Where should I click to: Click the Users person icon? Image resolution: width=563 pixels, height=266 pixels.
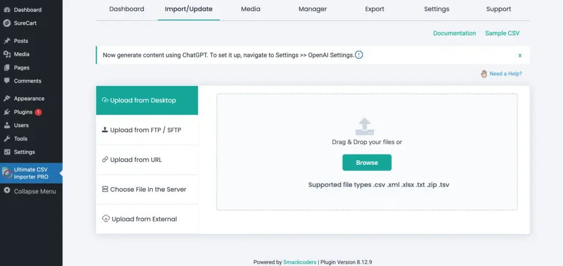pyautogui.click(x=7, y=125)
